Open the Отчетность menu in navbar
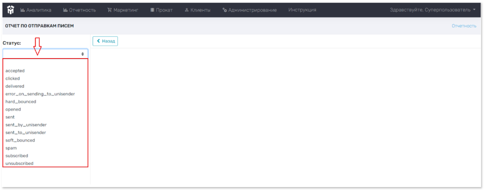Screen dimensions: 484x190 pyautogui.click(x=80, y=10)
